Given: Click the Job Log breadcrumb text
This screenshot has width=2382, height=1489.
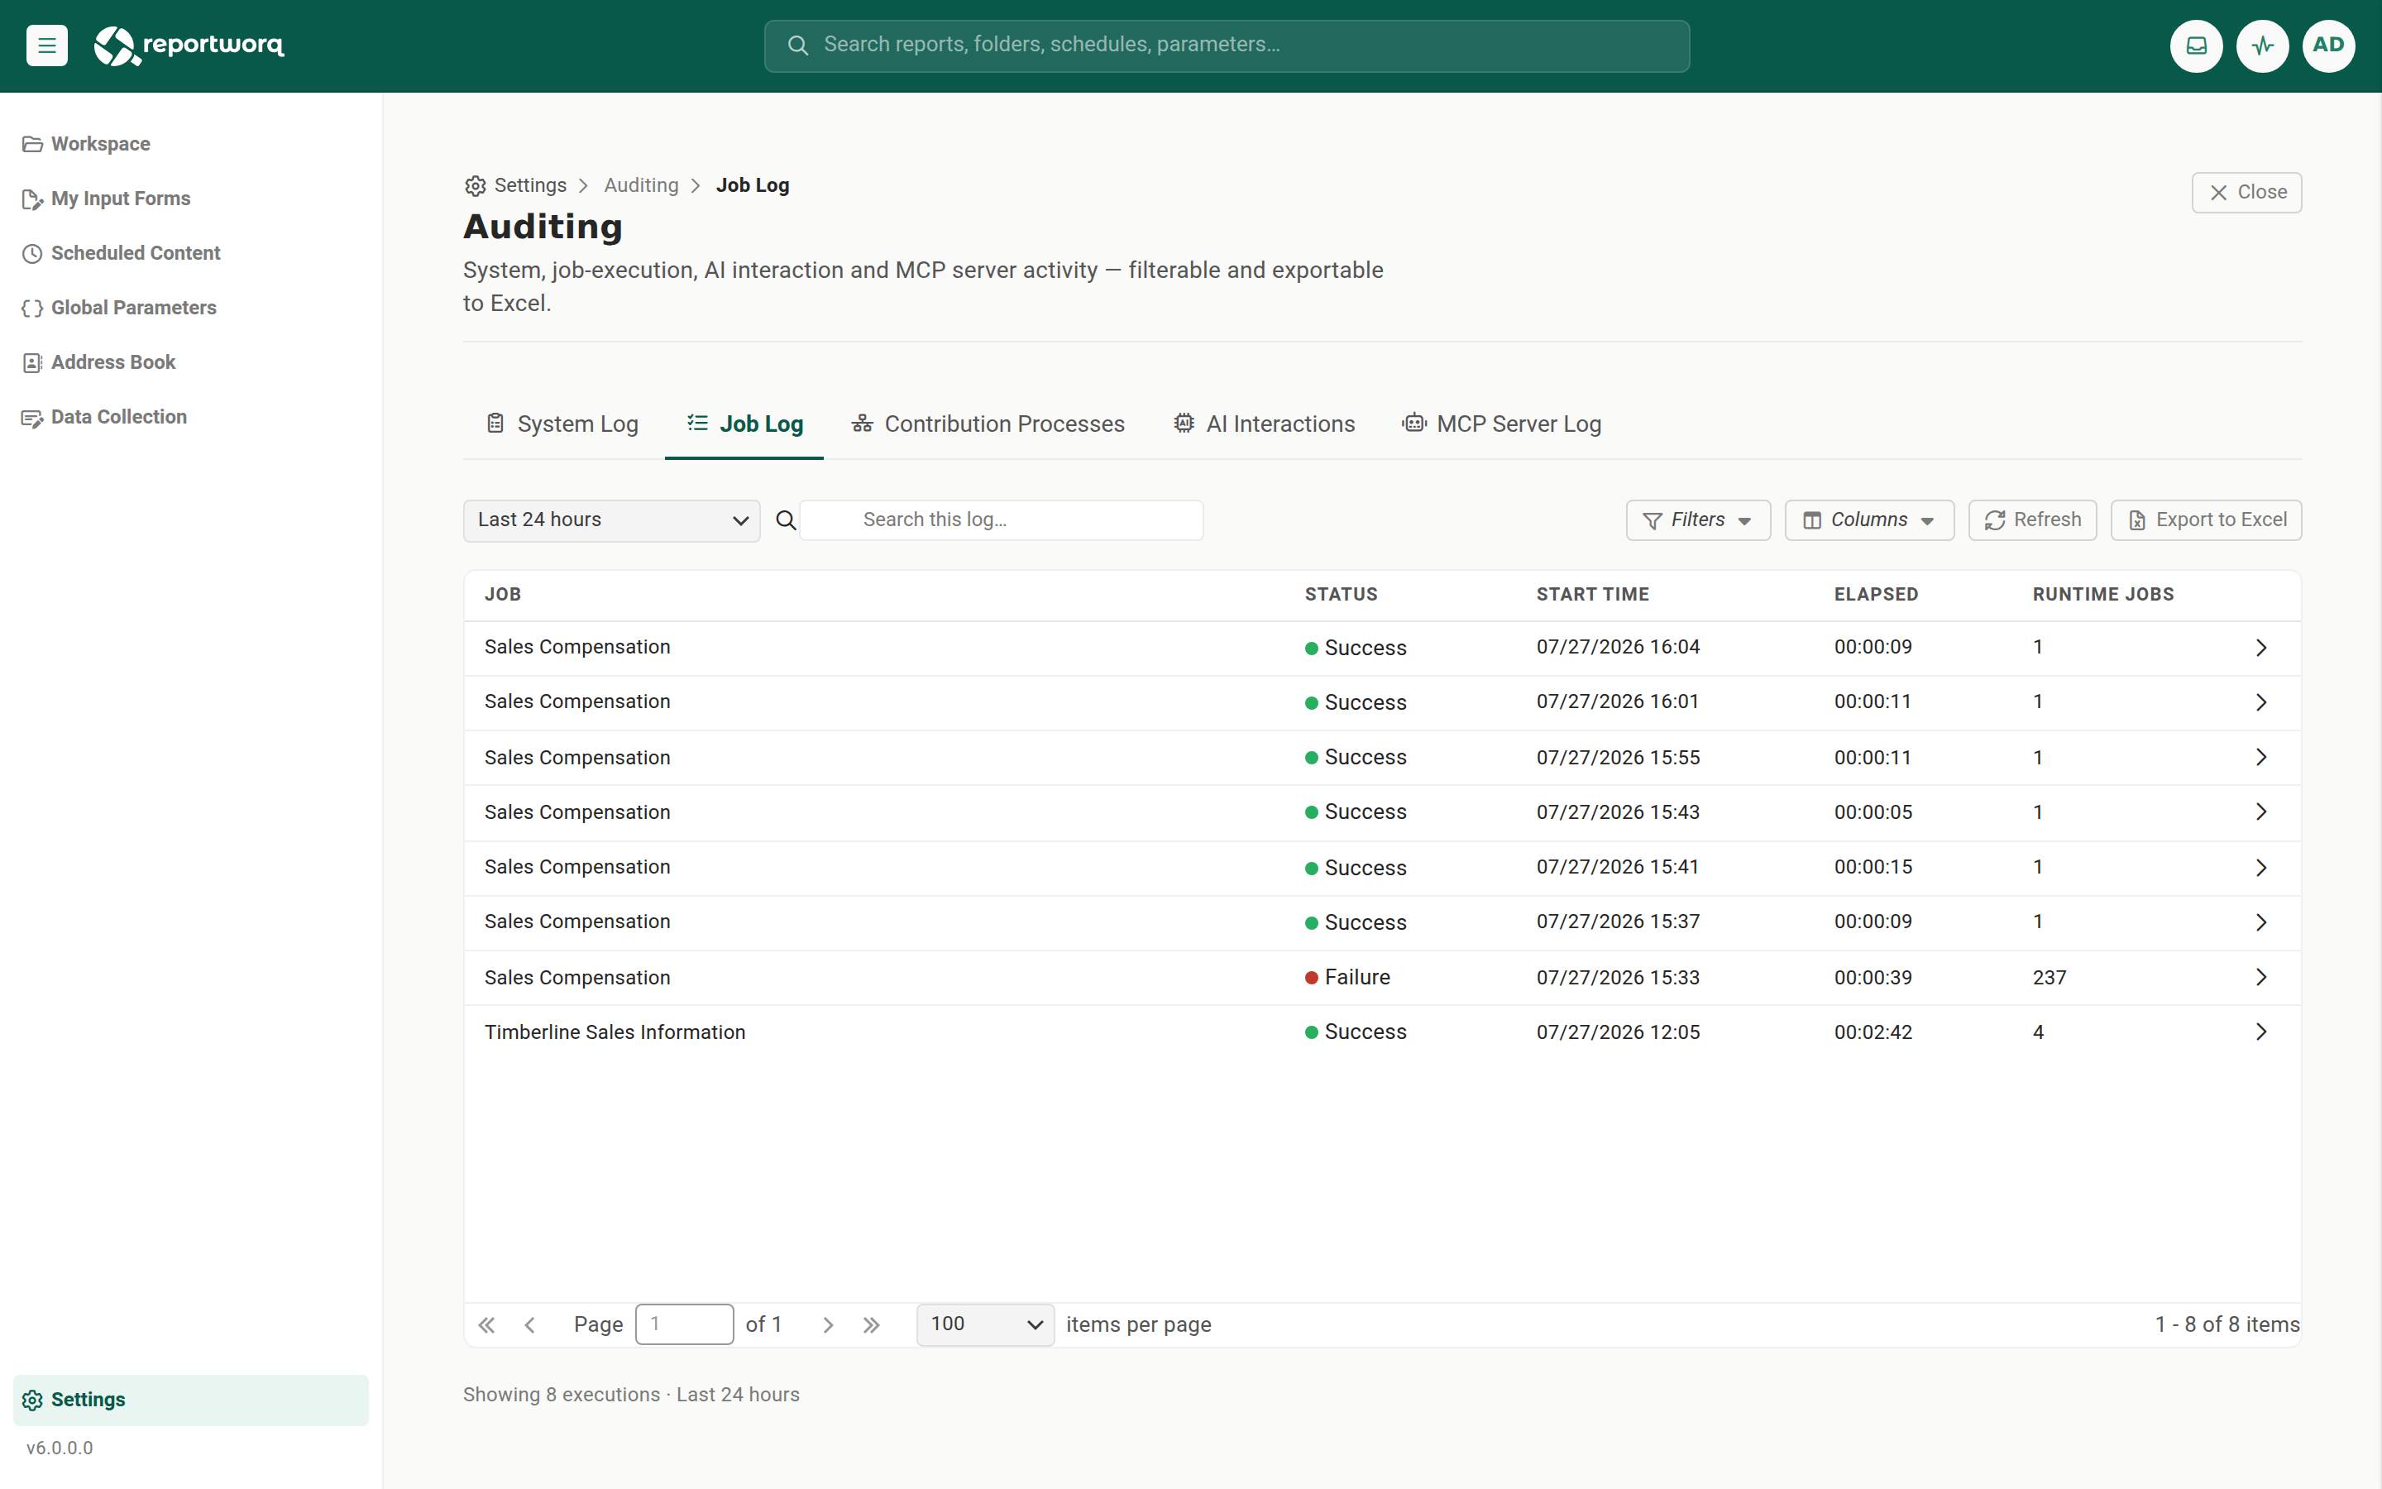Looking at the screenshot, I should (x=753, y=185).
